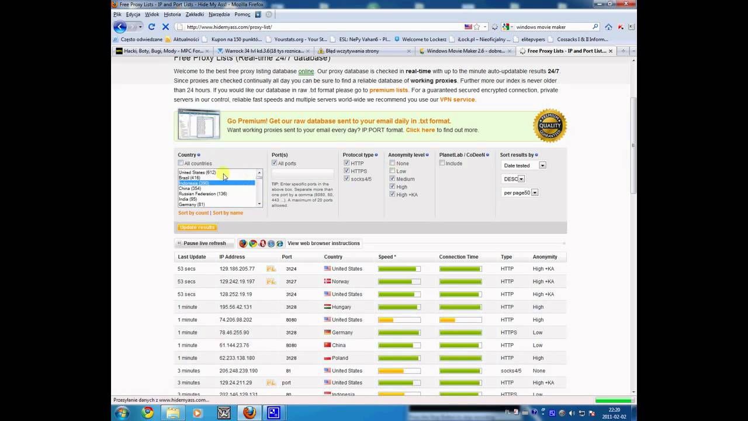Image resolution: width=748 pixels, height=421 pixels.
Task: Click the speed bar for 206.248.239.190
Action: (399, 371)
